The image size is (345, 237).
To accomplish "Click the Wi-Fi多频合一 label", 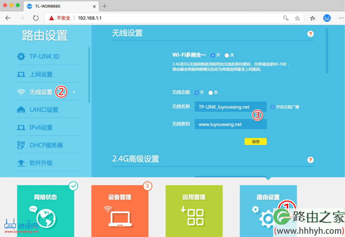I will pyautogui.click(x=189, y=55).
